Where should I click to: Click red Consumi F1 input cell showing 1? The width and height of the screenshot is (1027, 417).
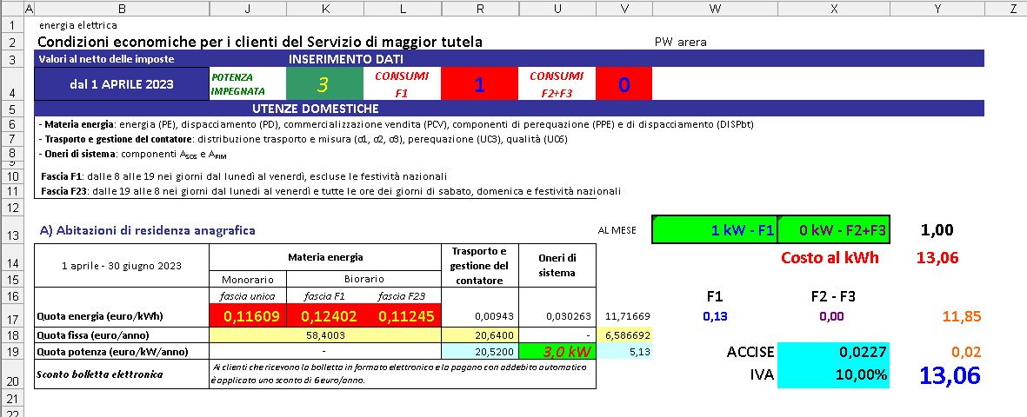(480, 83)
